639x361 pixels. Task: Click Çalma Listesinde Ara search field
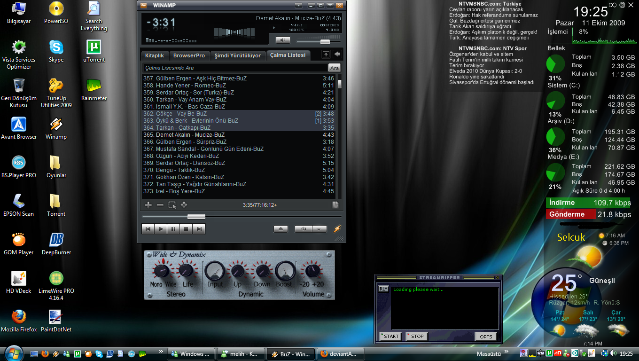click(x=235, y=68)
